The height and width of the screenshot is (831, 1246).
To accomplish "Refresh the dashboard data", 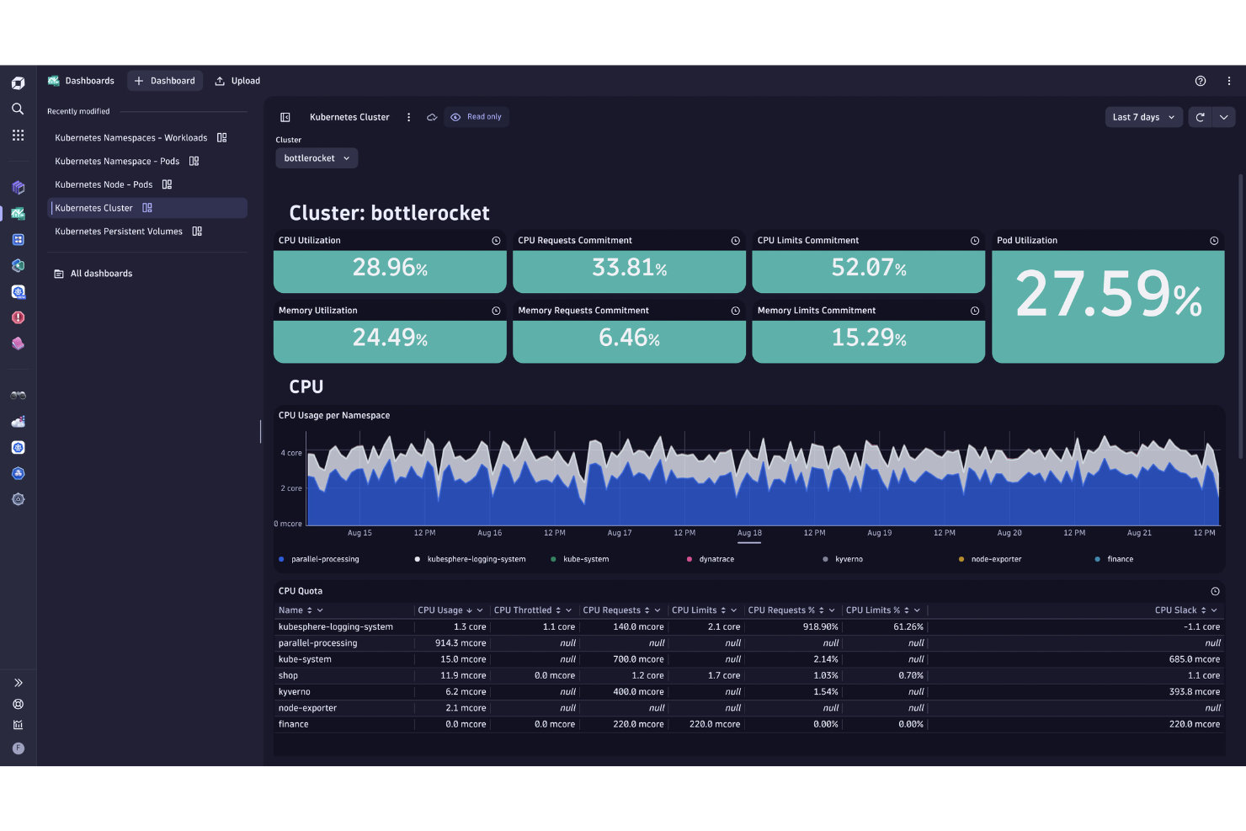I will tap(1201, 117).
